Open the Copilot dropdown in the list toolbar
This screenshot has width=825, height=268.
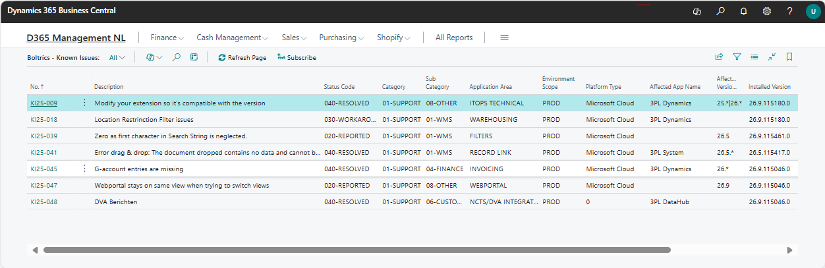154,57
